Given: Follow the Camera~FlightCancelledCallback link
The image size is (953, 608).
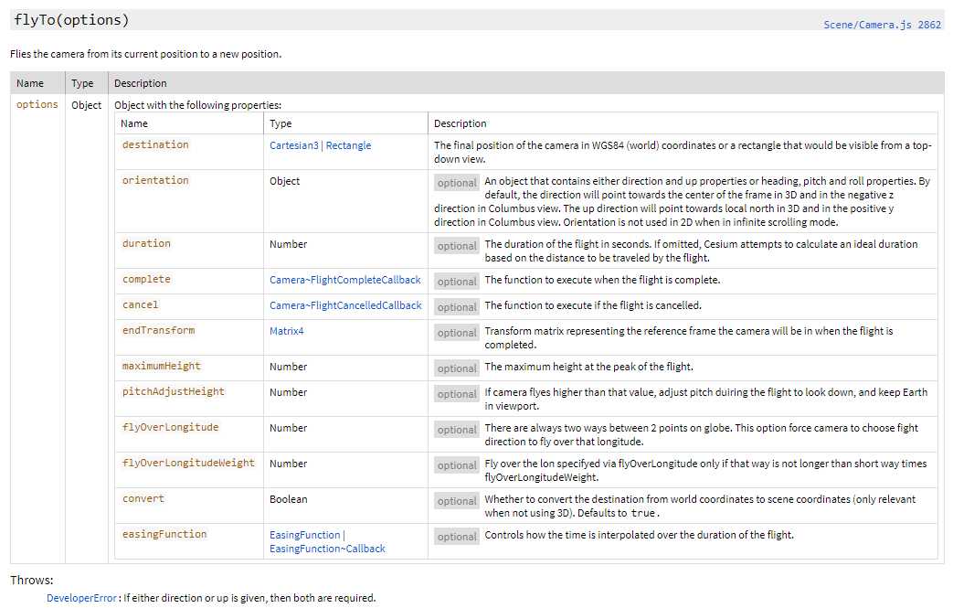Looking at the screenshot, I should click(x=345, y=305).
